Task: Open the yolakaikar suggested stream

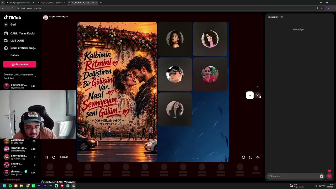Action: (x=20, y=141)
